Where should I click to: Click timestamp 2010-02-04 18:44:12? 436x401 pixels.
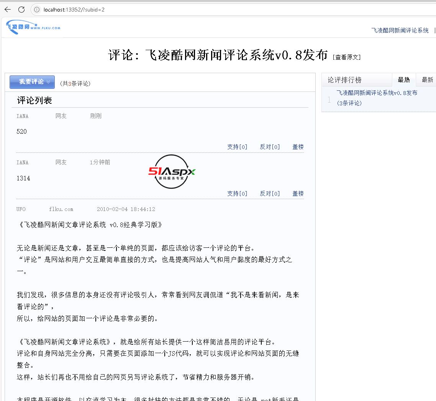click(126, 209)
